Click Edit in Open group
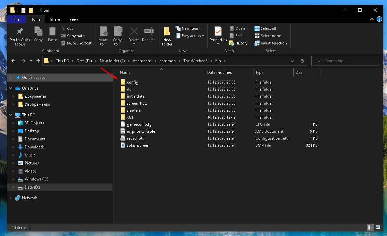Image resolution: width=387 pixels, height=236 pixels. coord(236,36)
